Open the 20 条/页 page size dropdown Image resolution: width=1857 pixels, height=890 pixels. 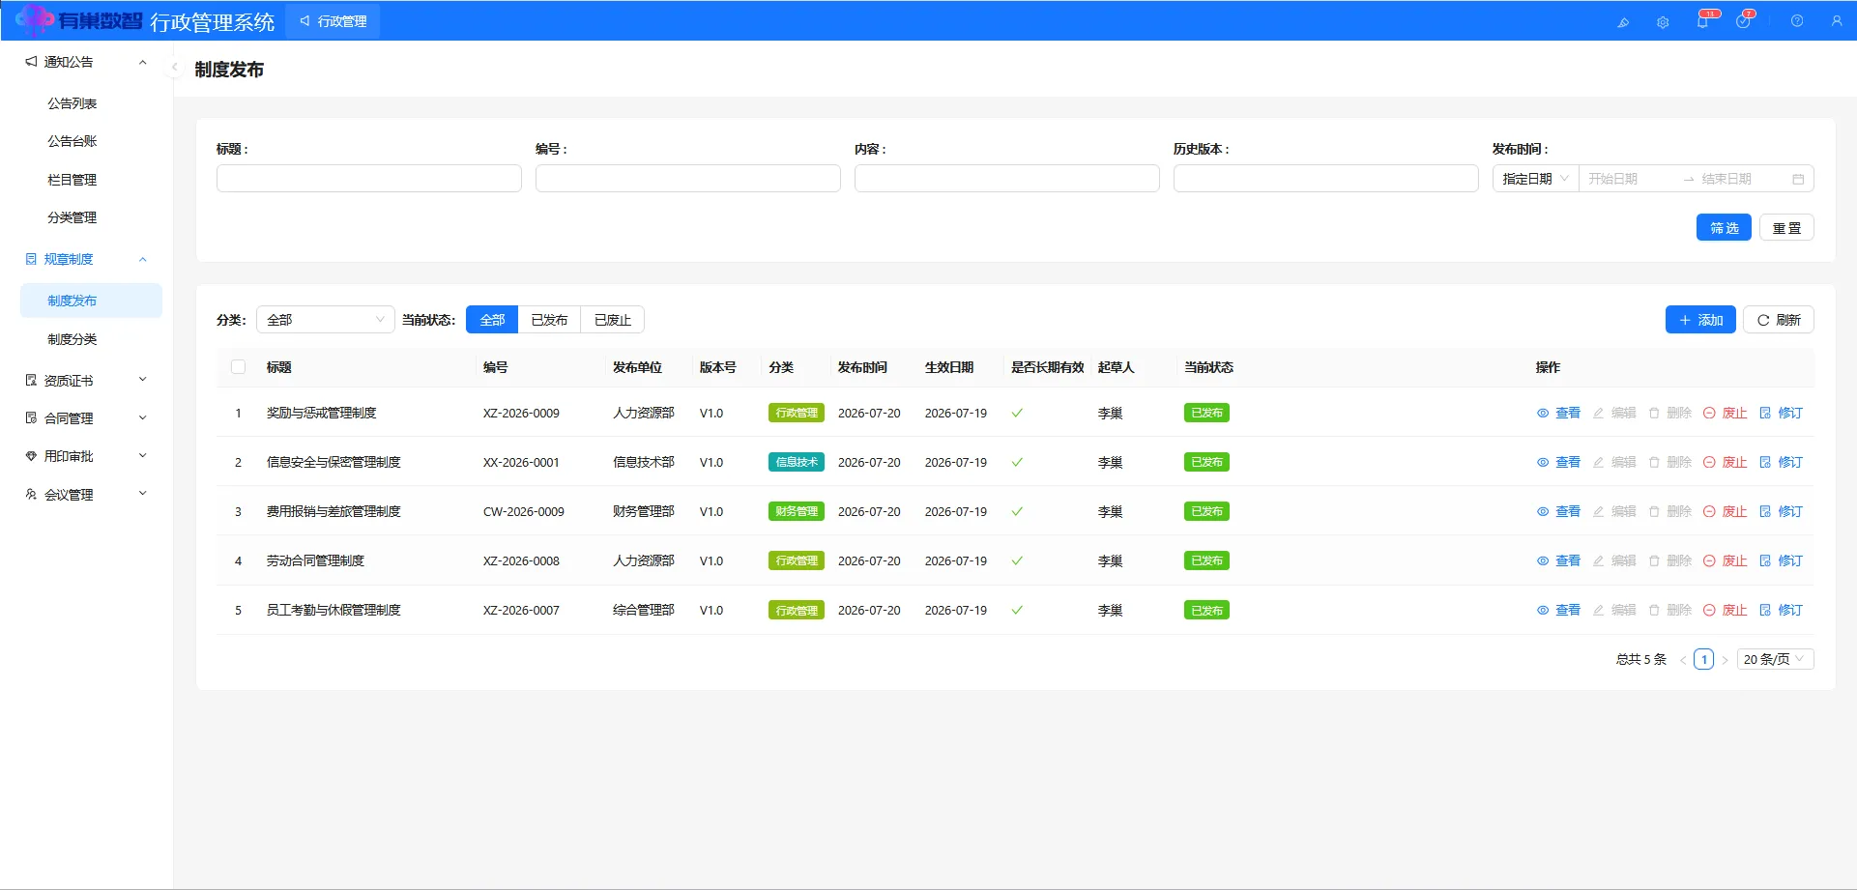[1775, 659]
